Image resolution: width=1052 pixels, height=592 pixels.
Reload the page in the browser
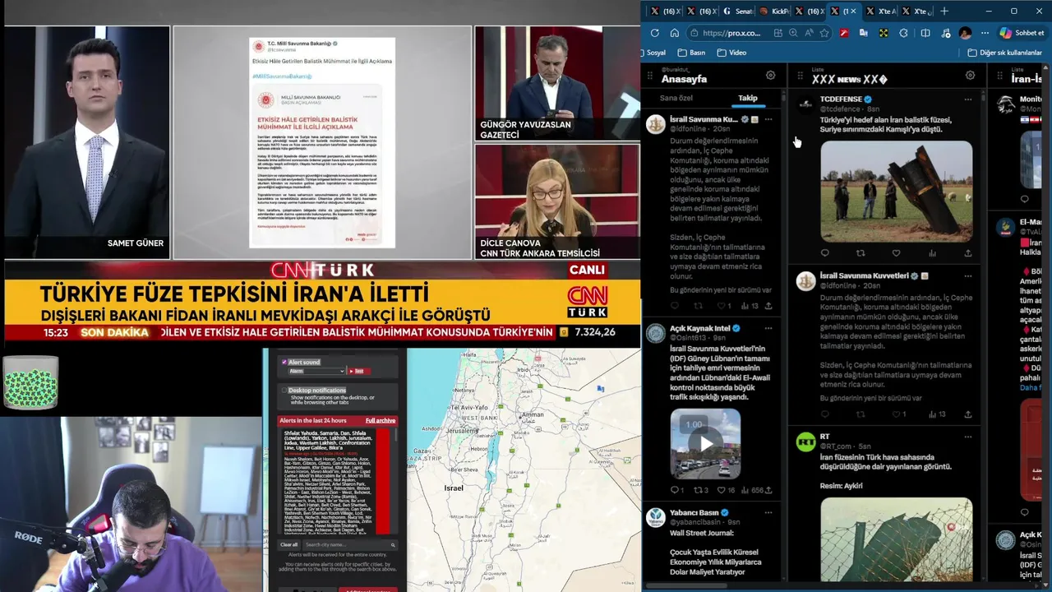655,33
